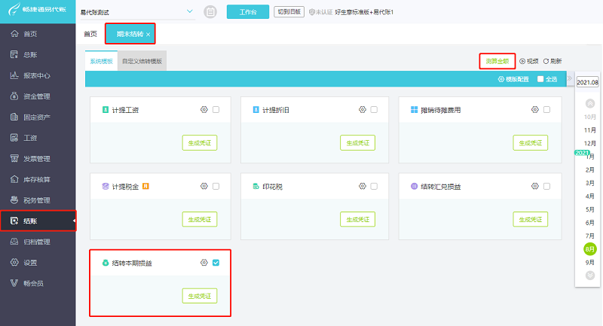Click the calendar icon next to company selector
The width and height of the screenshot is (603, 326).
pyautogui.click(x=210, y=12)
